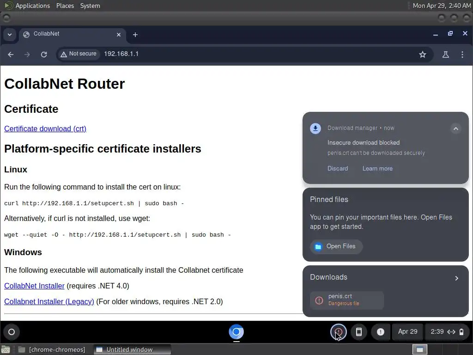Open the status tray showing 2:39

click(447, 332)
